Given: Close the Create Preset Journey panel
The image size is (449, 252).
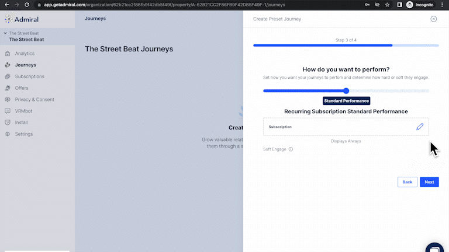Looking at the screenshot, I should click(434, 19).
